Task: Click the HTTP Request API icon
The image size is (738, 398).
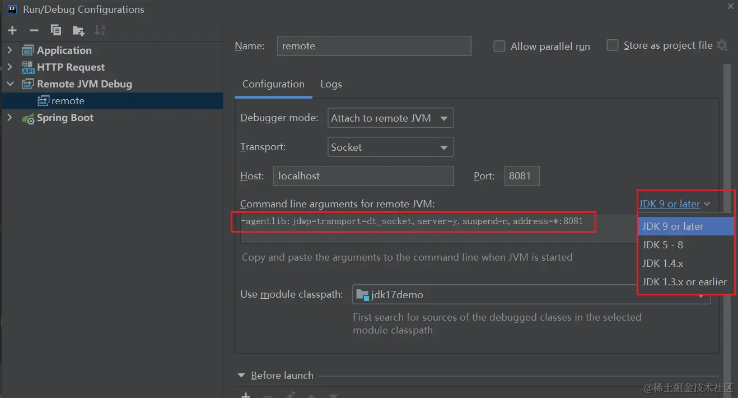Action: tap(27, 67)
